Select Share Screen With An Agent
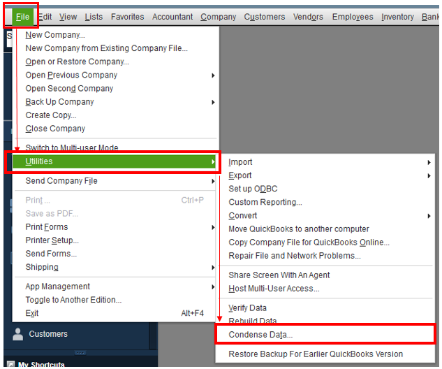 point(325,275)
